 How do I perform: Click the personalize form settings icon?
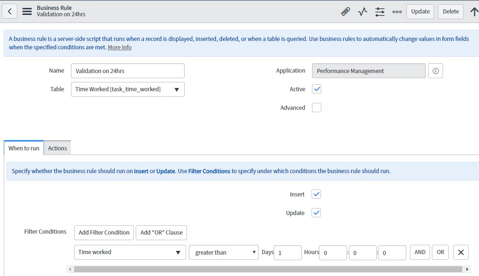(x=380, y=12)
